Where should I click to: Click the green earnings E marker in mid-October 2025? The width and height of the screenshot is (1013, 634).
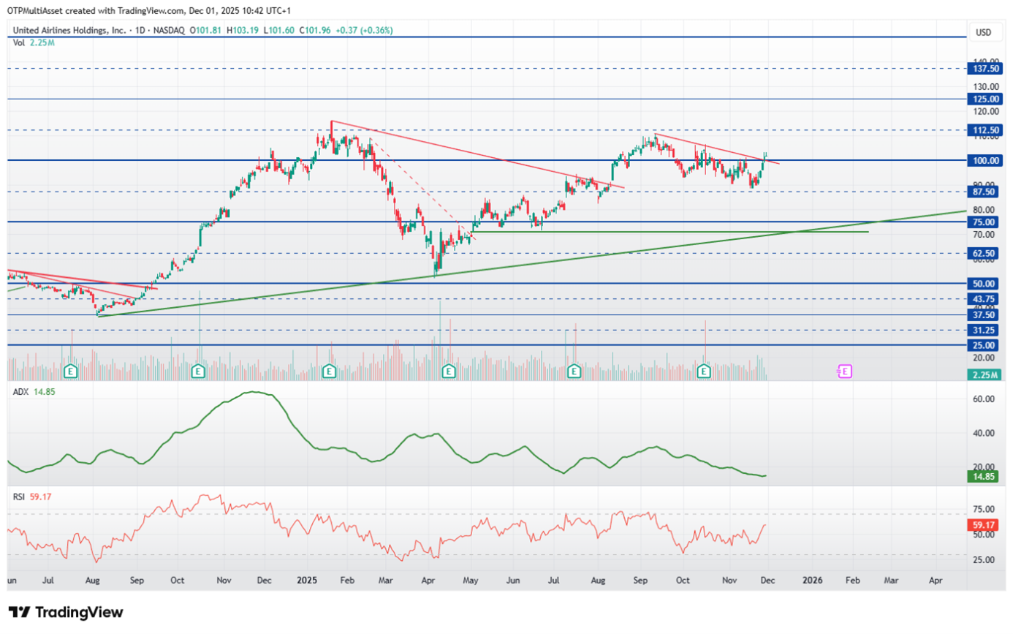704,371
